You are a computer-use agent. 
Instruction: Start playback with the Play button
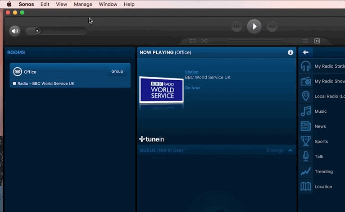(254, 27)
